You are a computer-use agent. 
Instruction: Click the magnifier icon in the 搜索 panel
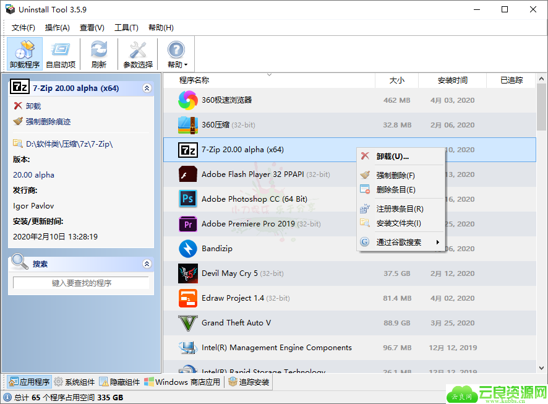(x=19, y=262)
